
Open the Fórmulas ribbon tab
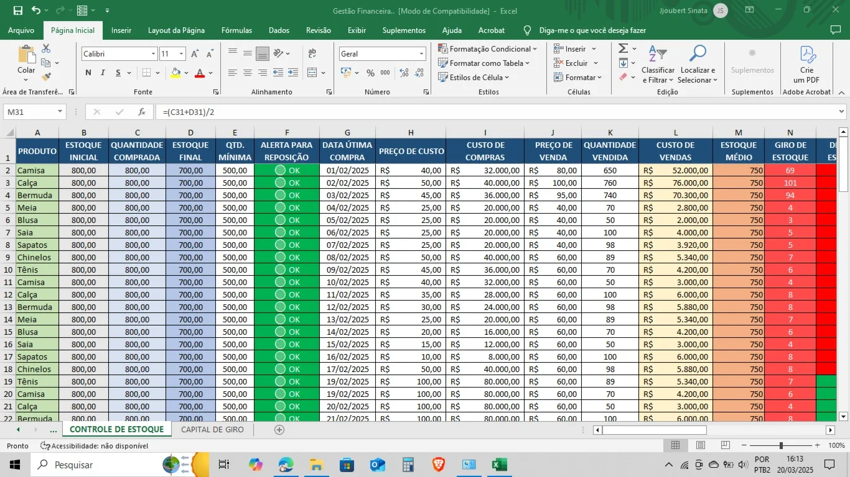tap(236, 30)
